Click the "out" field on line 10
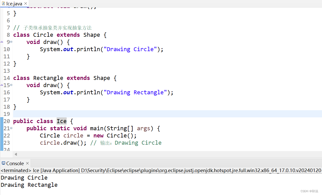322x195 pixels. tap(68, 49)
